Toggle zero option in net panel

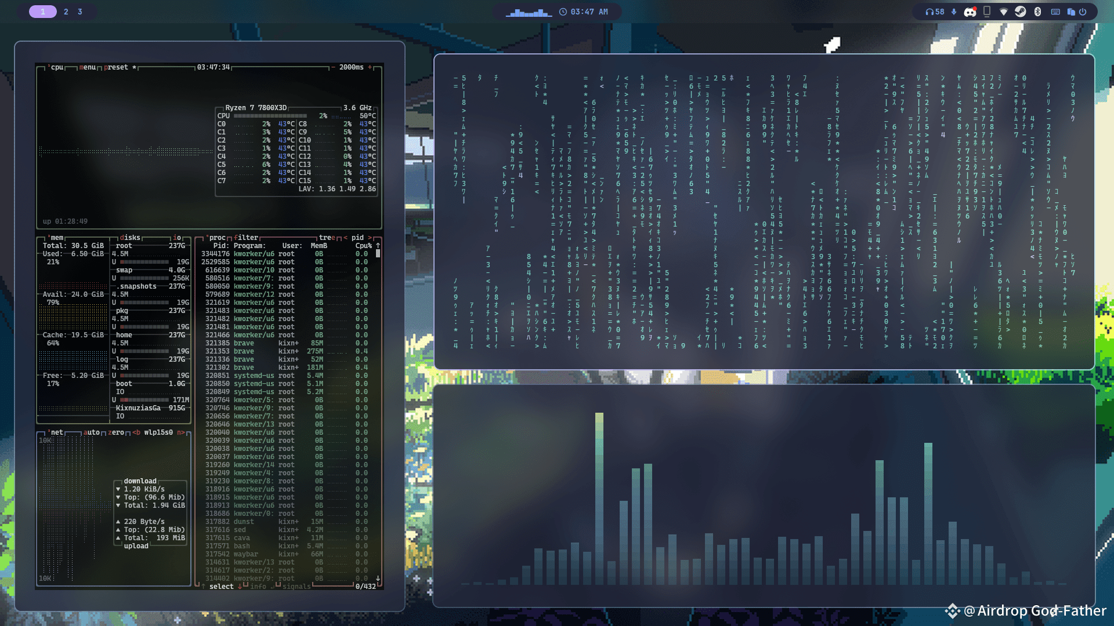117,432
